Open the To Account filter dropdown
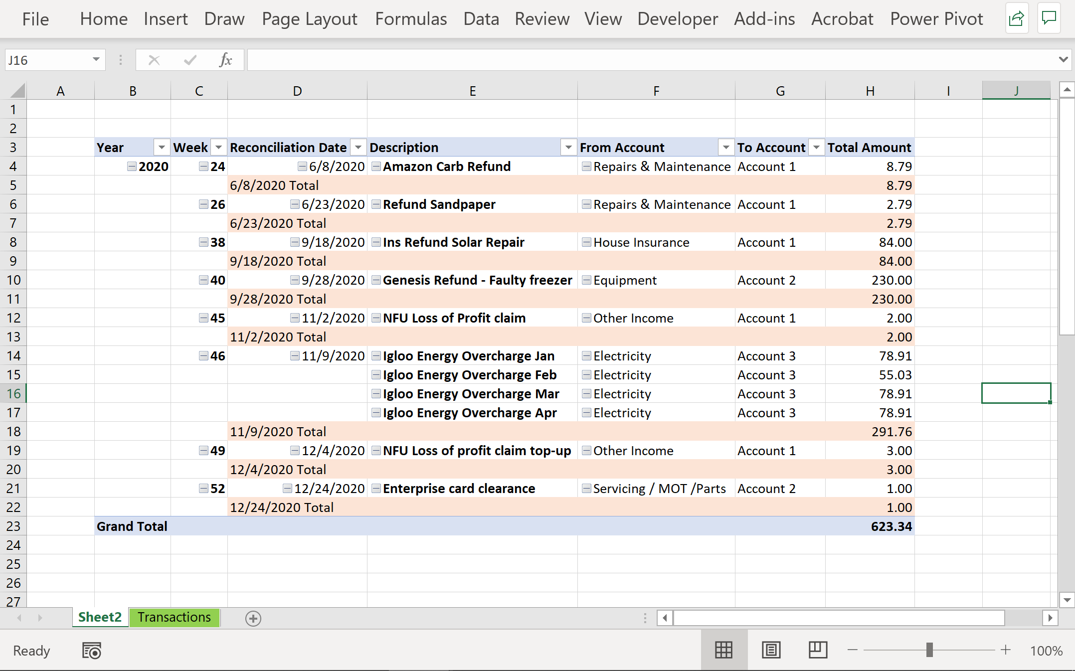This screenshot has width=1075, height=671. pyautogui.click(x=816, y=148)
